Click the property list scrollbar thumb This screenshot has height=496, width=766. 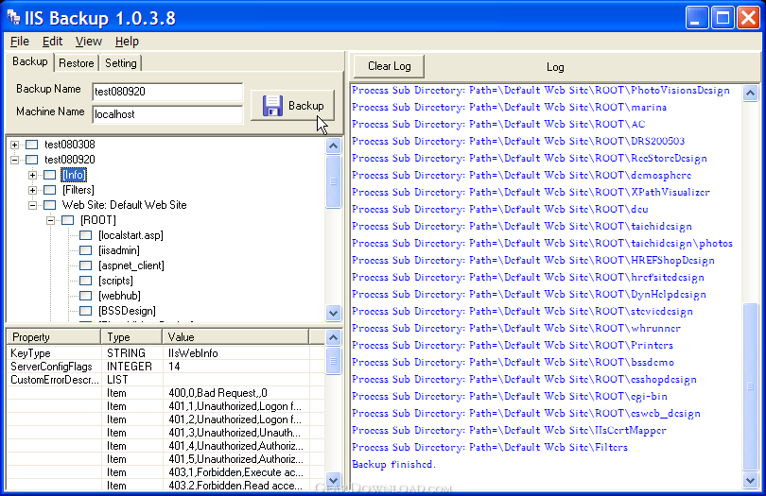333,361
